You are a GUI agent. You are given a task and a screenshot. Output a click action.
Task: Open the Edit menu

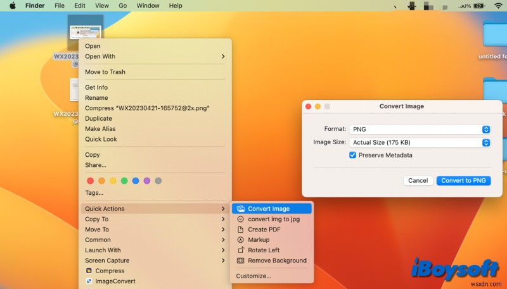coord(80,6)
